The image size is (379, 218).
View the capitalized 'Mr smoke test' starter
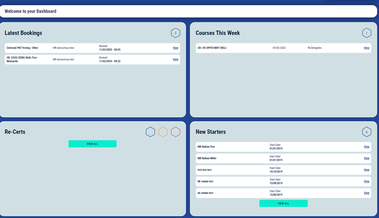coord(367,182)
